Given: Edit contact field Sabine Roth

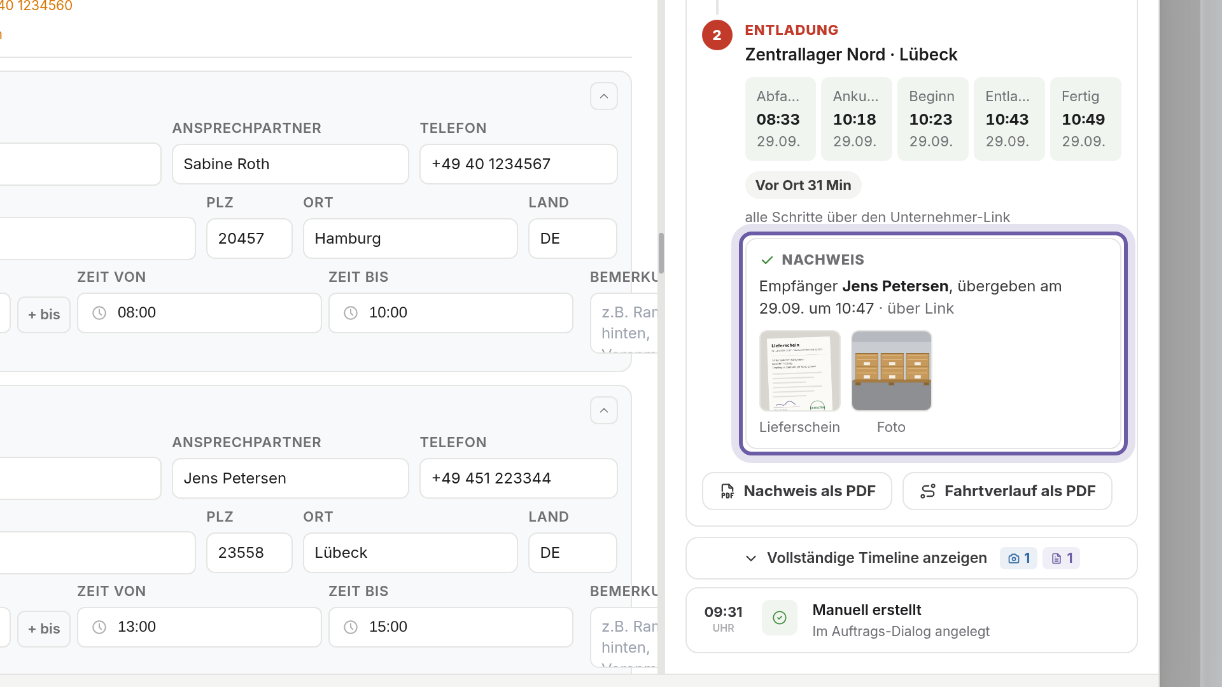Looking at the screenshot, I should point(290,164).
